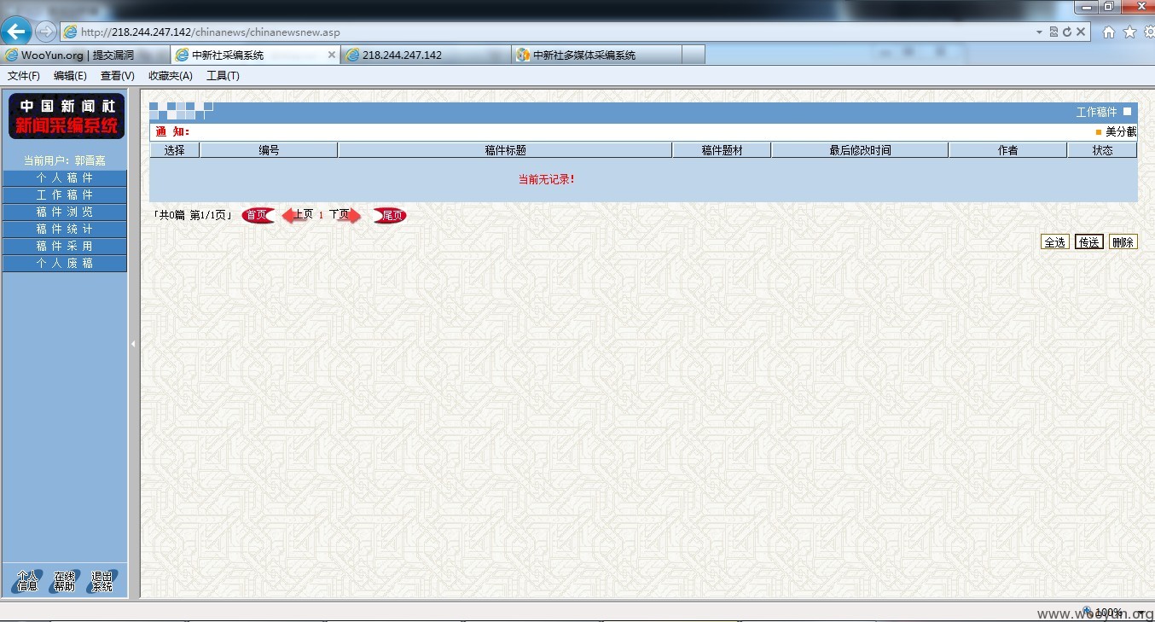Go to next page with 下页
Screen dimensions: 1155x622
click(345, 215)
